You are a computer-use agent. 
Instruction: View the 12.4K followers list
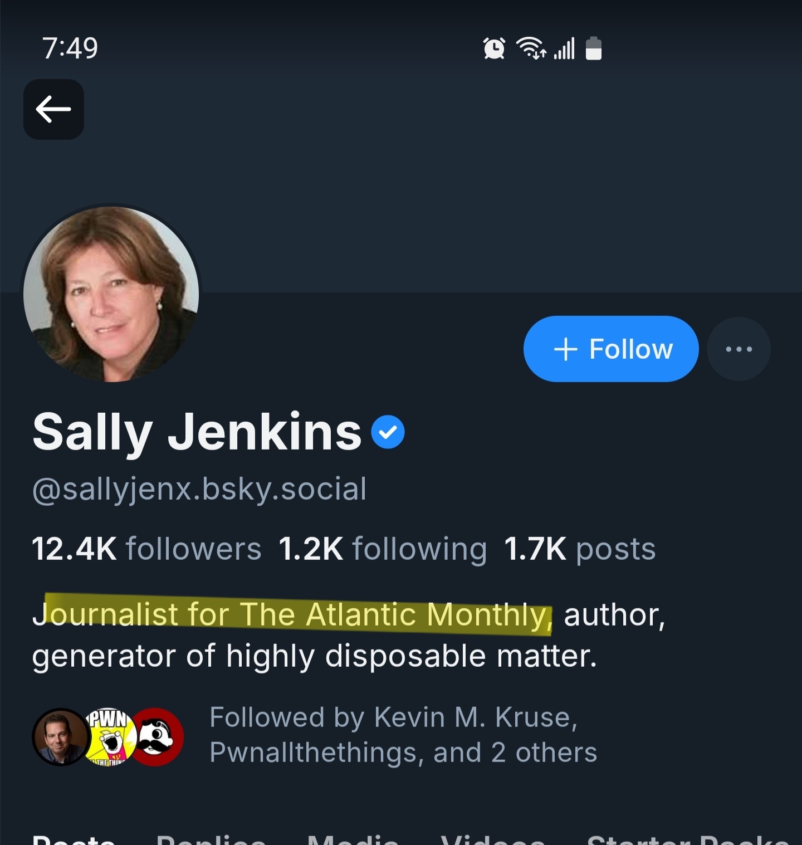tap(146, 549)
